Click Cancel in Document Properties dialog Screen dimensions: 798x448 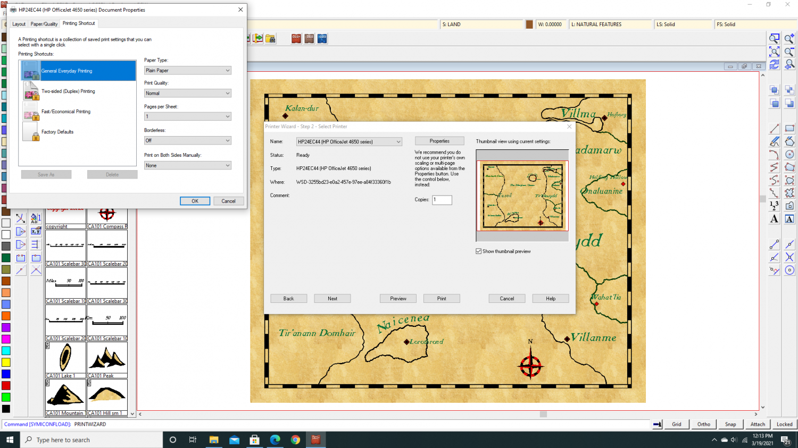coord(229,201)
